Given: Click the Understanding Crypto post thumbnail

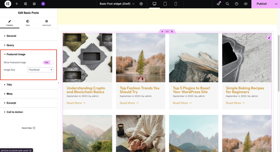Looking at the screenshot, I should point(87,57).
